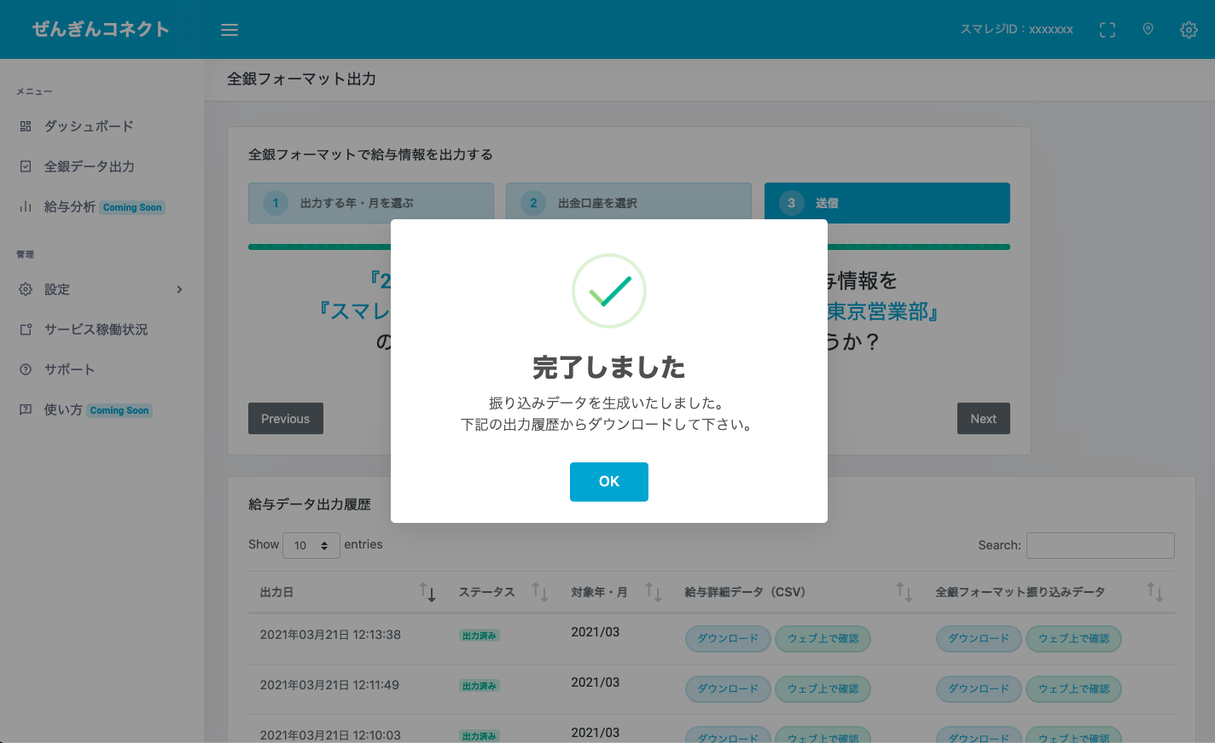Click the サービス稼働状況 icon
The width and height of the screenshot is (1215, 743).
click(x=26, y=329)
